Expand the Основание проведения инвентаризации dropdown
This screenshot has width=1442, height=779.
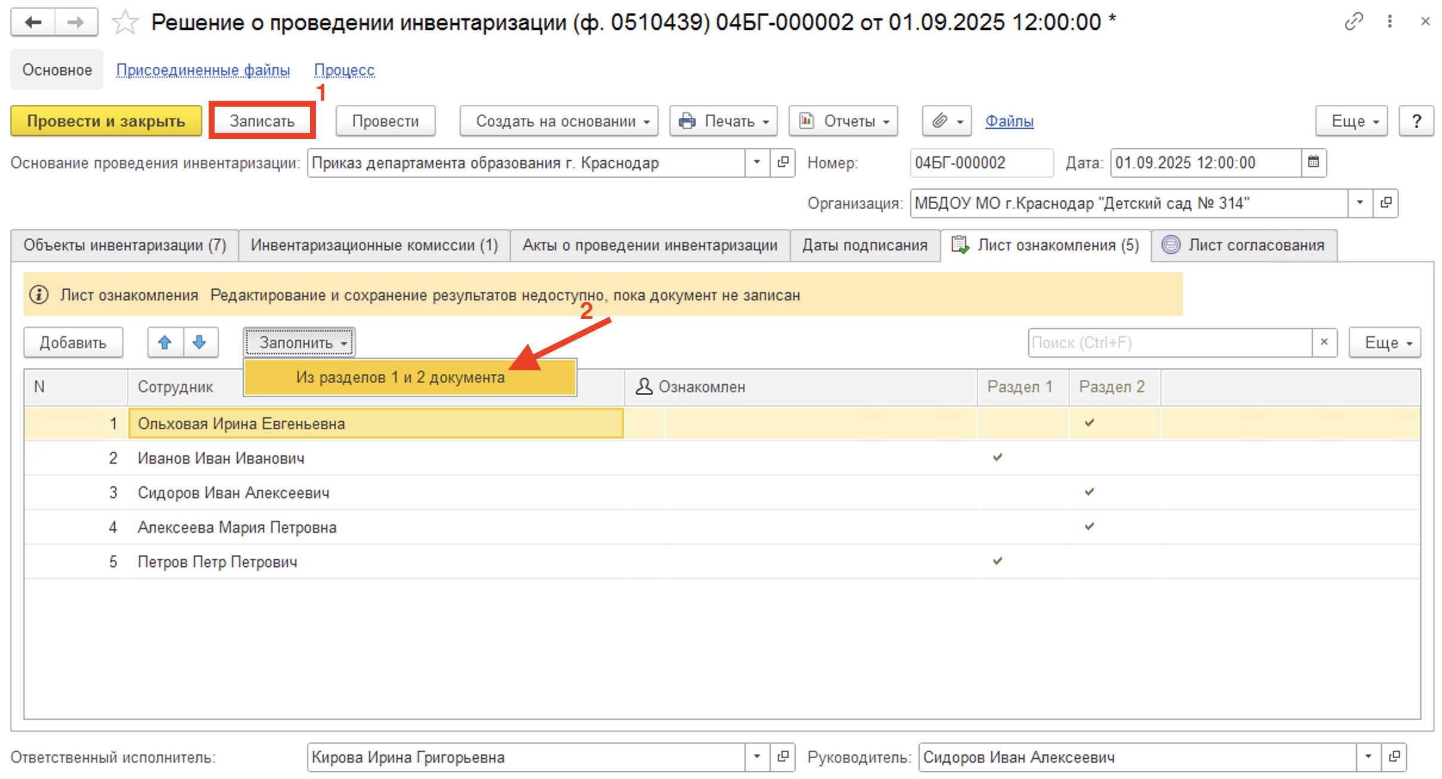coord(756,163)
